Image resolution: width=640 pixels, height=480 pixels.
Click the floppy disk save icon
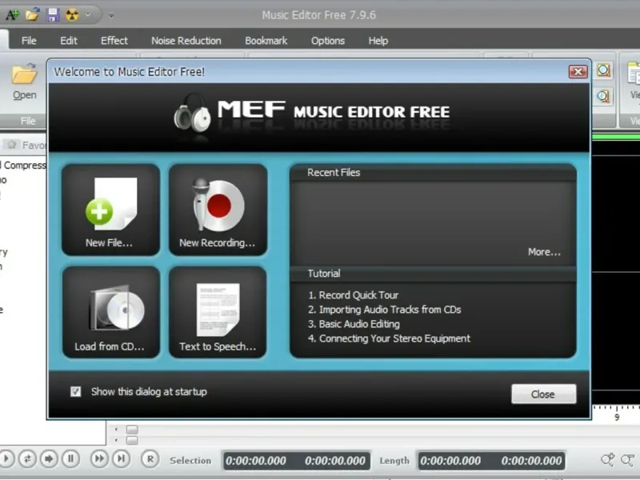click(53, 15)
